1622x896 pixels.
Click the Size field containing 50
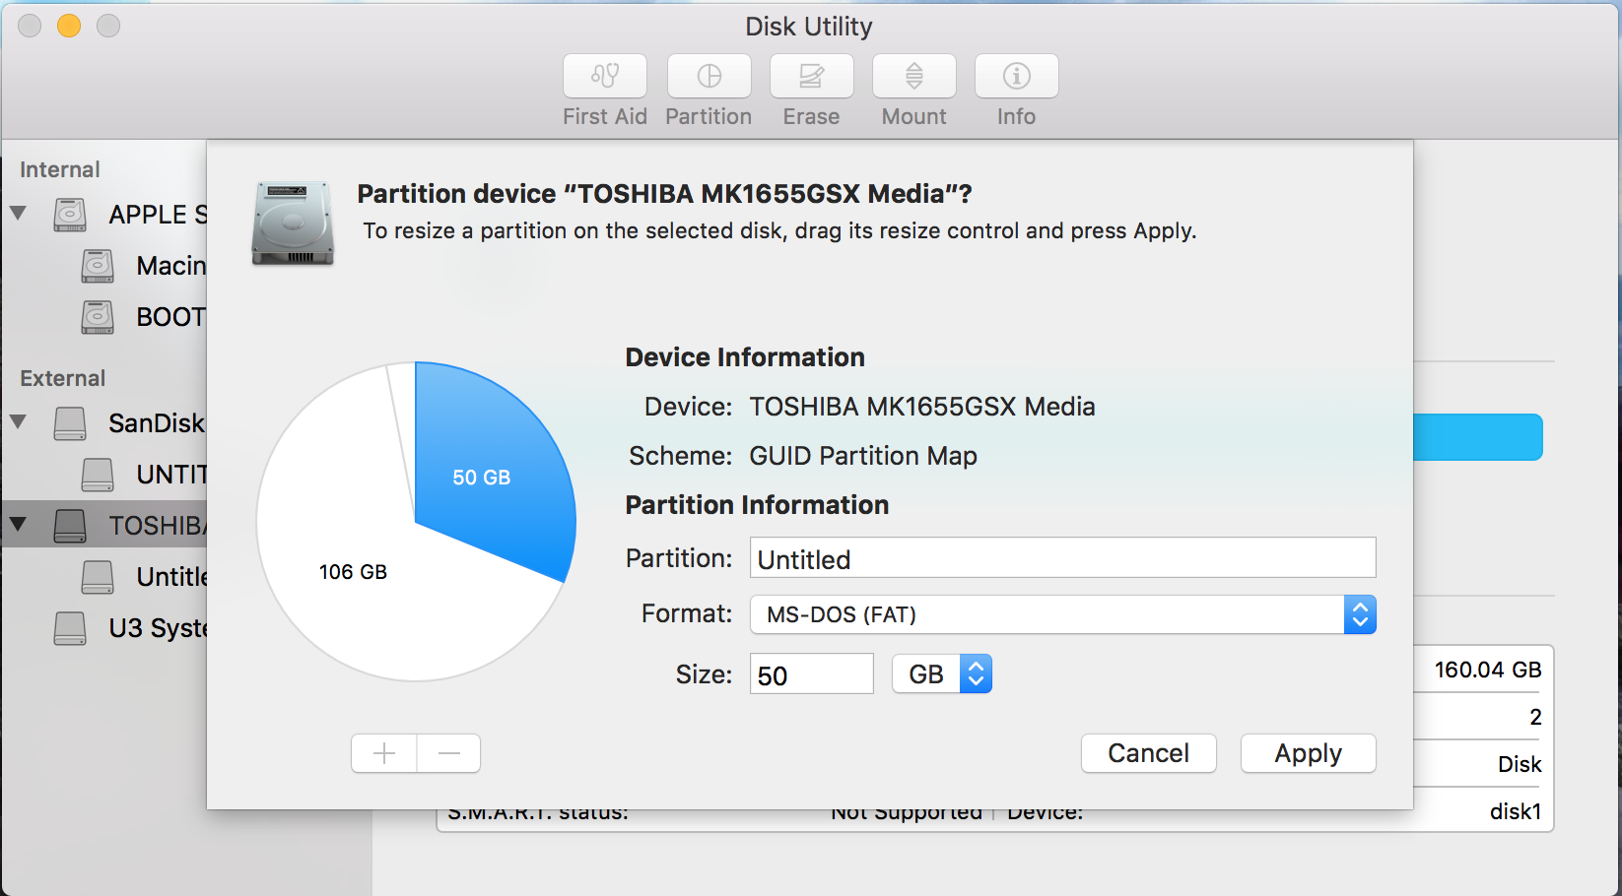tap(812, 673)
